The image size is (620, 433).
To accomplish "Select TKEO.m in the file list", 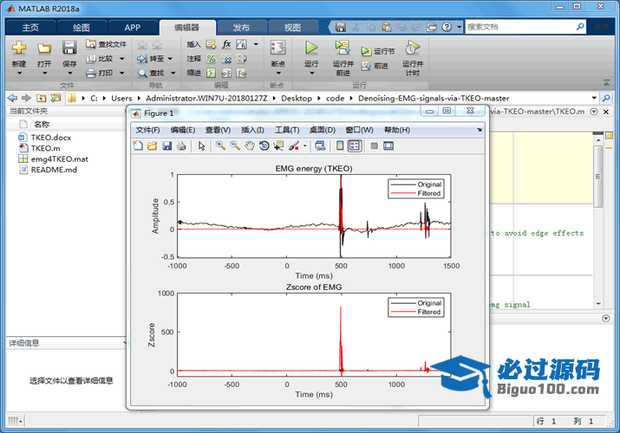I will click(x=45, y=148).
